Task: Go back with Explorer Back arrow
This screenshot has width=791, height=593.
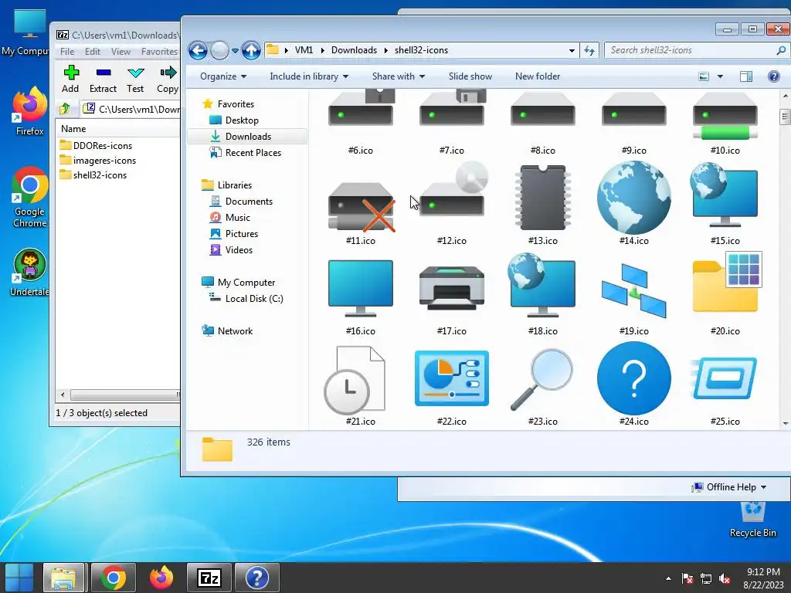Action: [x=198, y=50]
